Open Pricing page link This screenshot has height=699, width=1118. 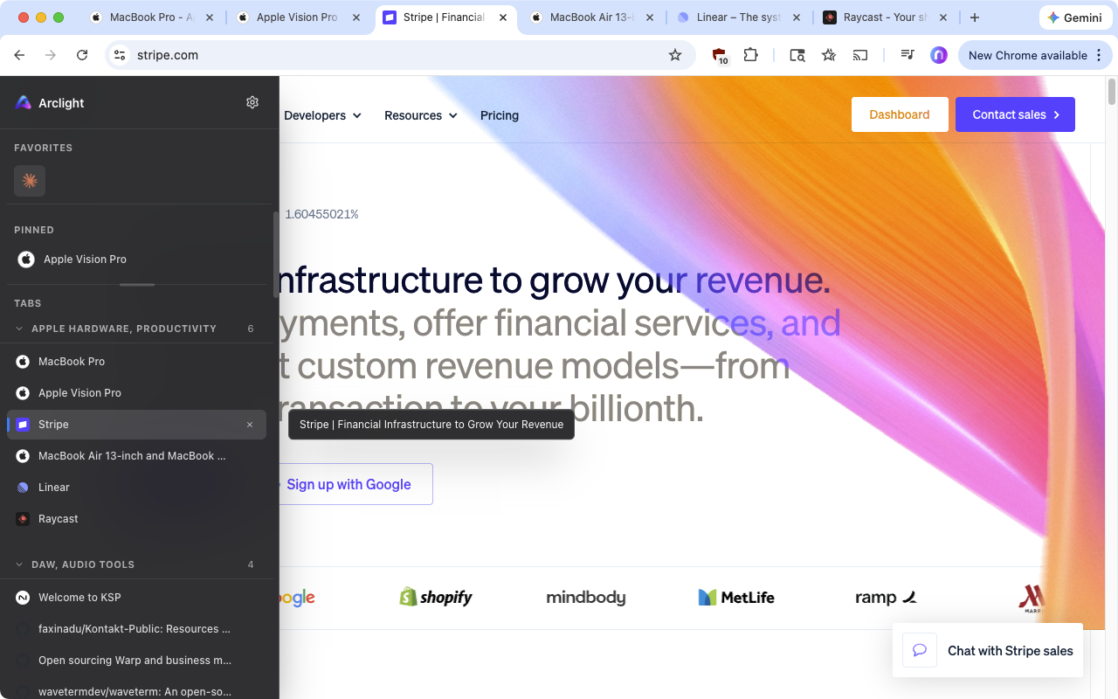pos(500,115)
